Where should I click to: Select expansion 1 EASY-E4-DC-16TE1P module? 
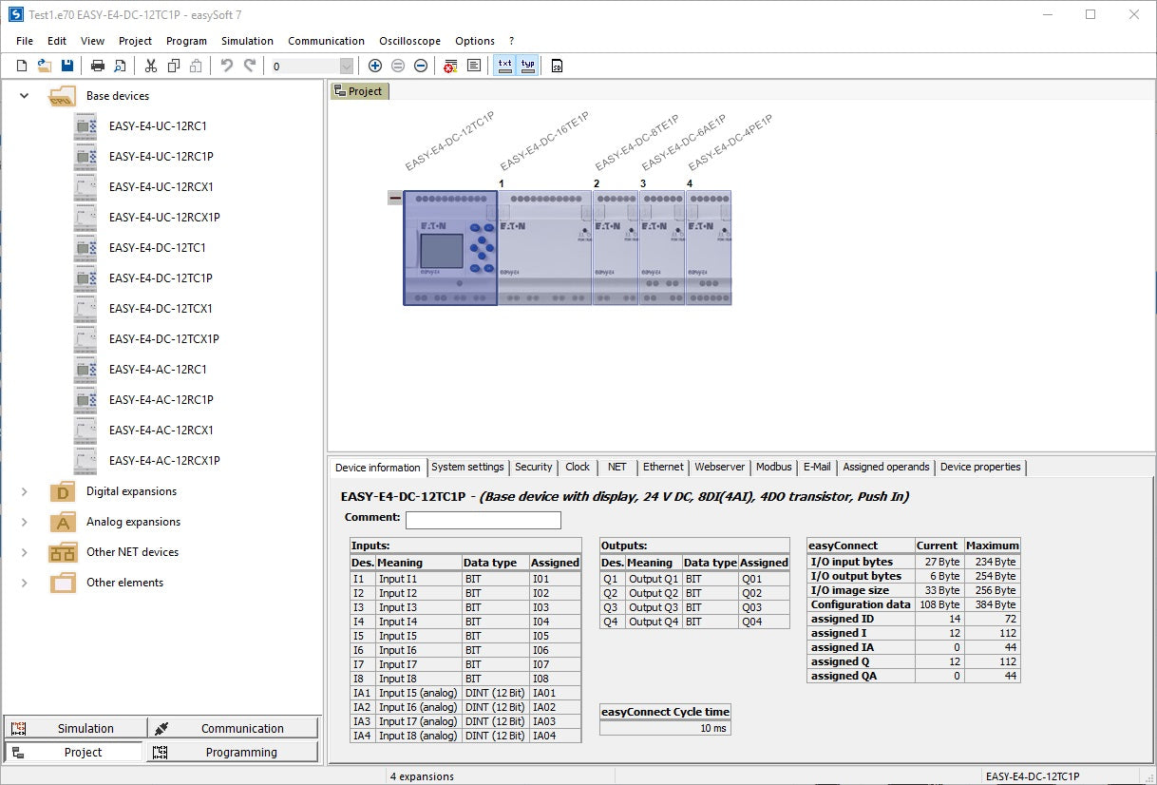545,248
